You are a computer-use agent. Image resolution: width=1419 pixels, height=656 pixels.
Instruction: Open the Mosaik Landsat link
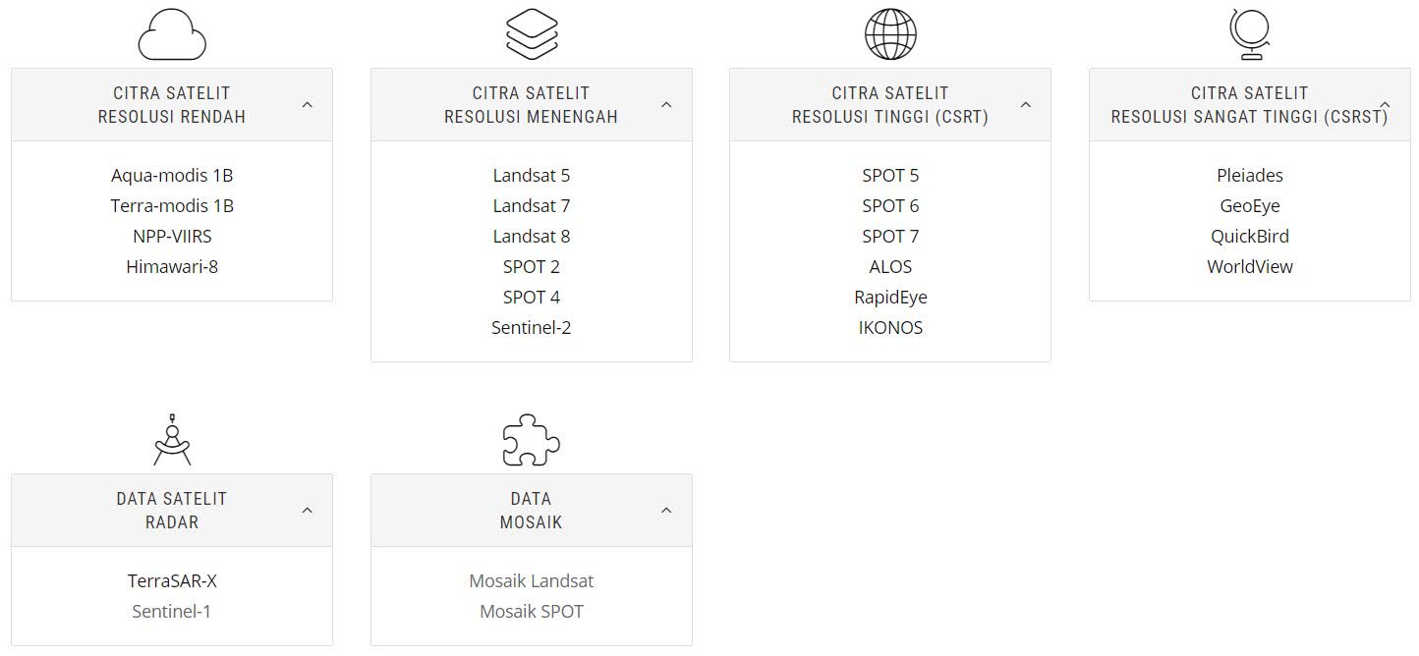tap(532, 581)
